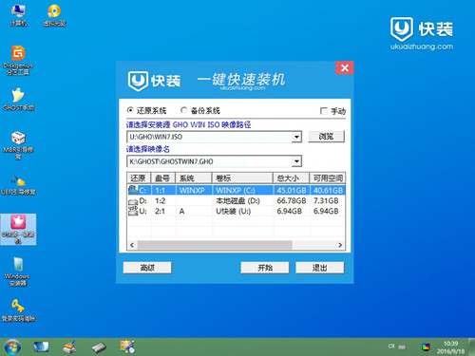Screen dimensions: 475x356
Task: Click the start button in the dialog
Action: click(265, 268)
